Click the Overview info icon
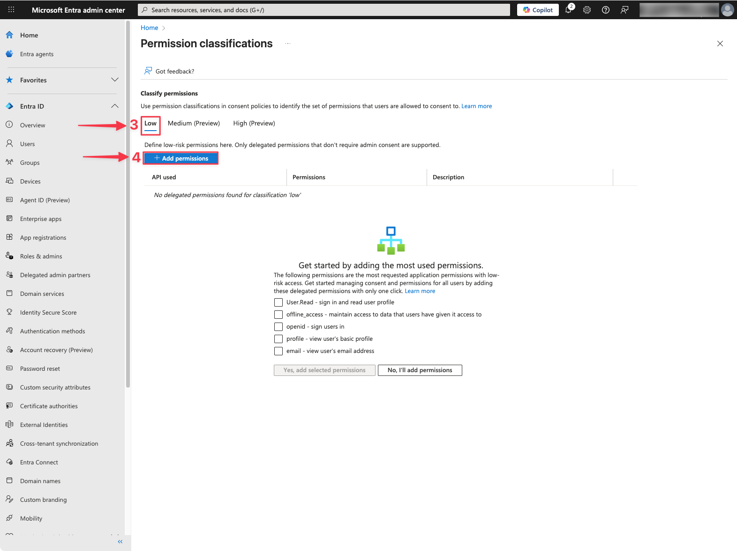 [x=9, y=125]
